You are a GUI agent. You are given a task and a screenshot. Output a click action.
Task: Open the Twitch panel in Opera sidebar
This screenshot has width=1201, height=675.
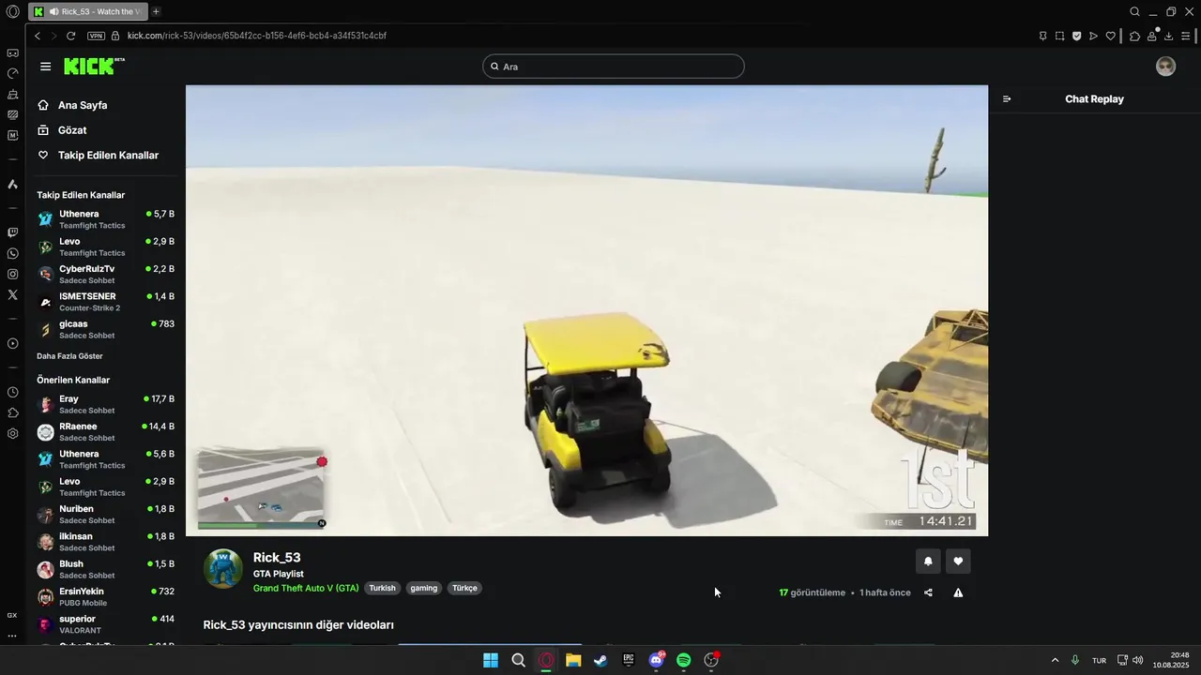tap(12, 232)
